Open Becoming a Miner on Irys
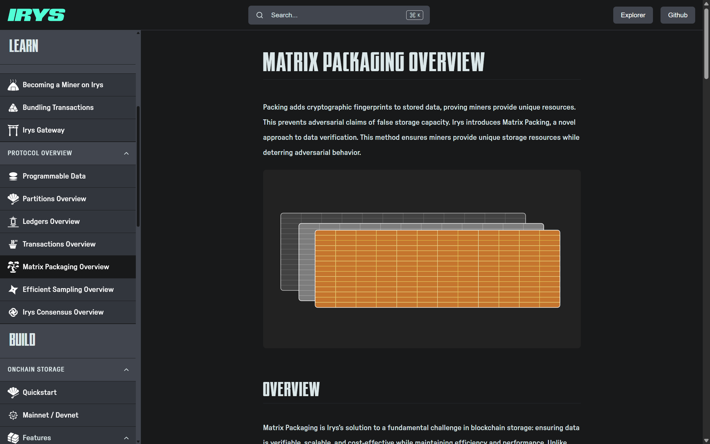The width and height of the screenshot is (710, 444). [x=68, y=85]
